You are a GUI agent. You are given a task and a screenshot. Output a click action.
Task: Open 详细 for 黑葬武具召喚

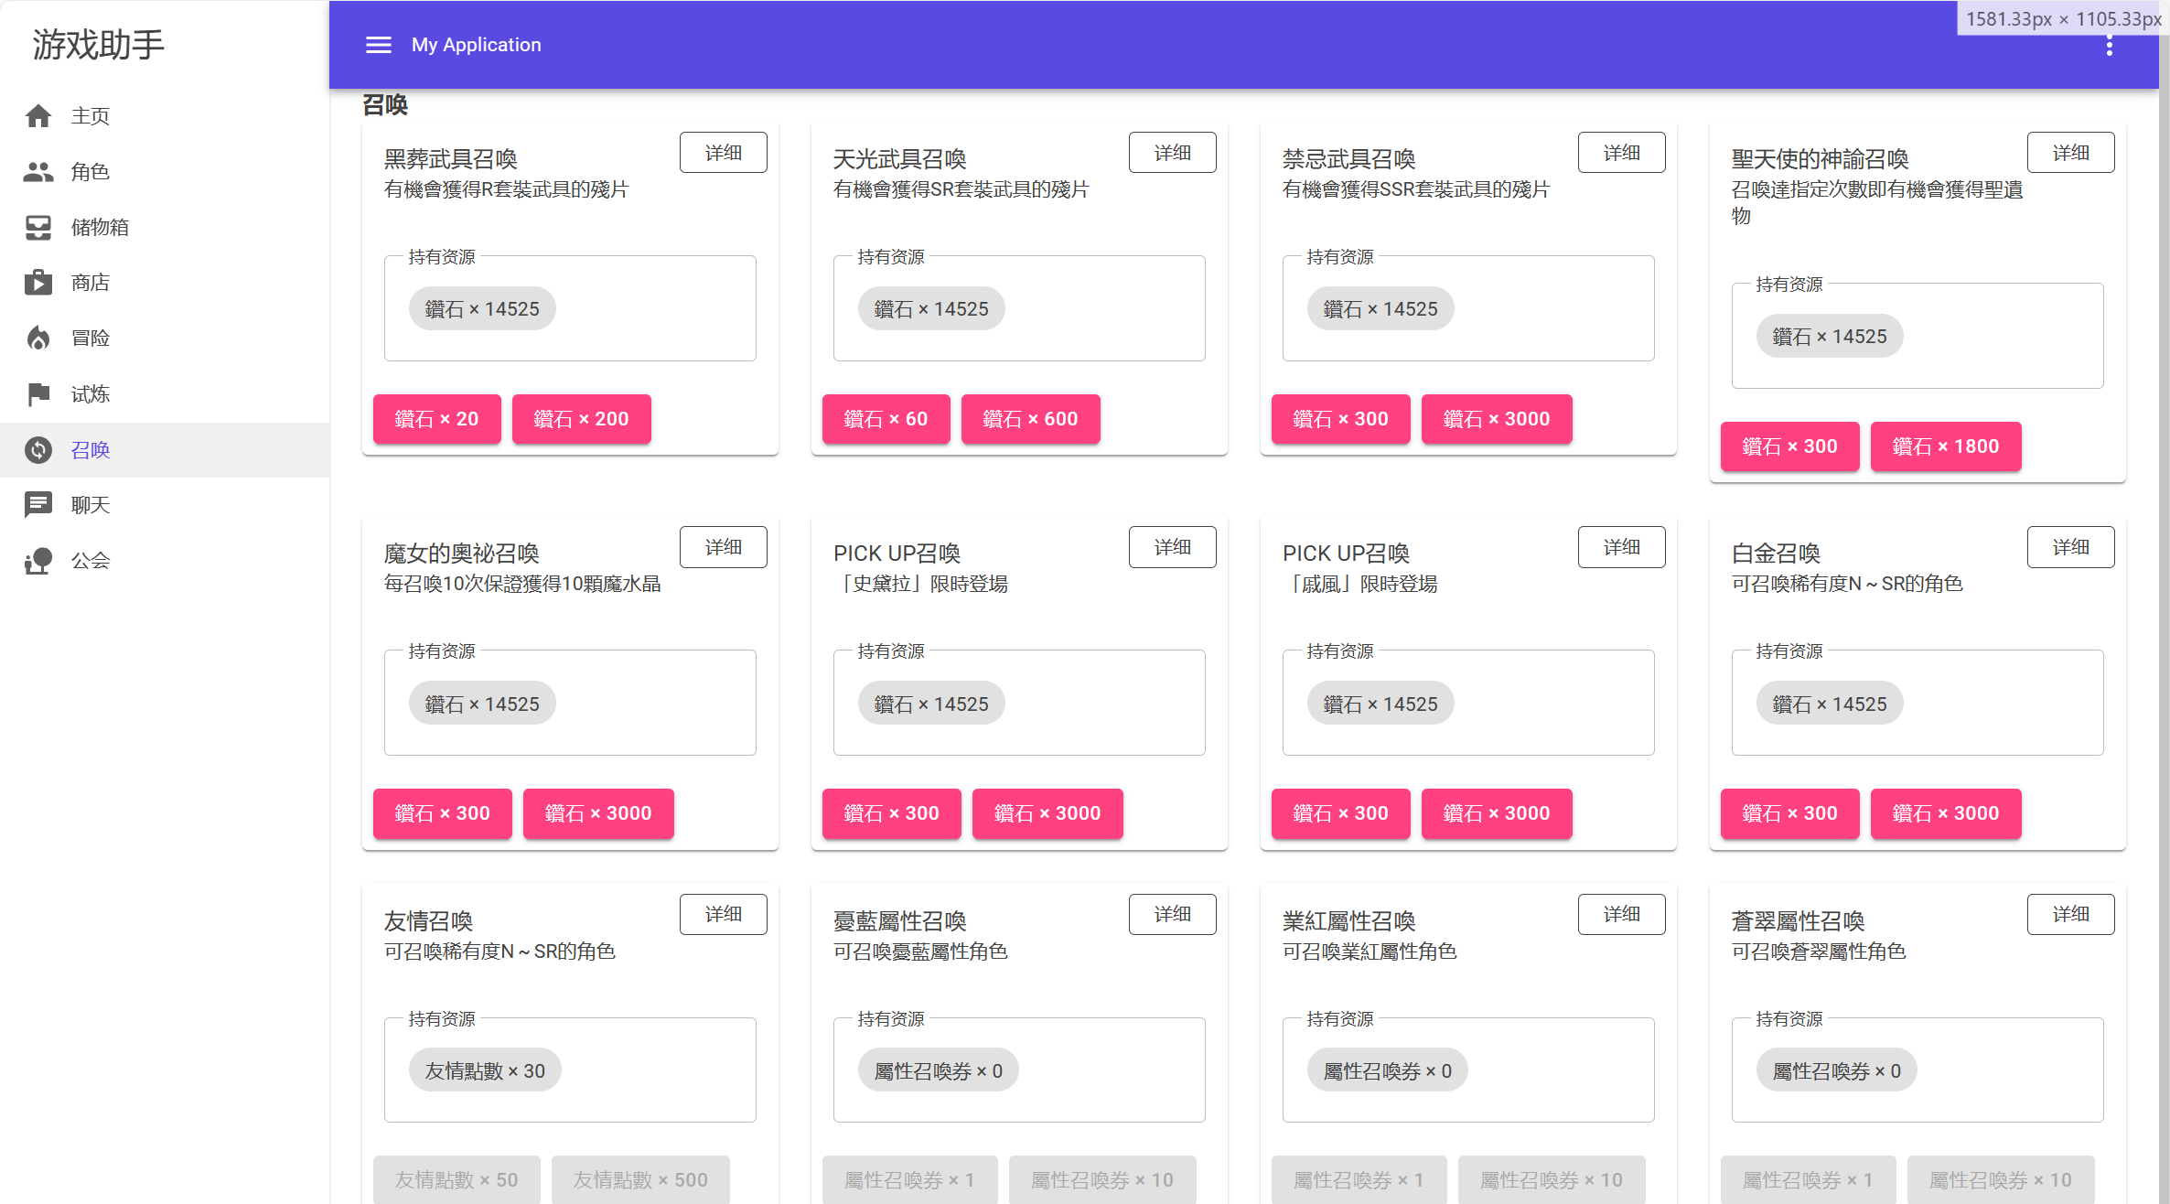[x=723, y=153]
